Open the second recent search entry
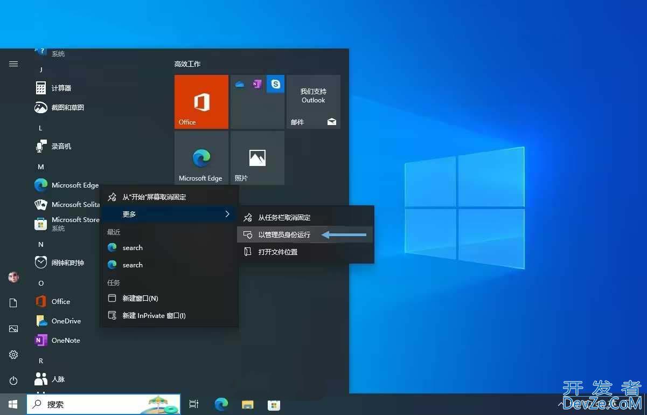The image size is (647, 415). 169,265
